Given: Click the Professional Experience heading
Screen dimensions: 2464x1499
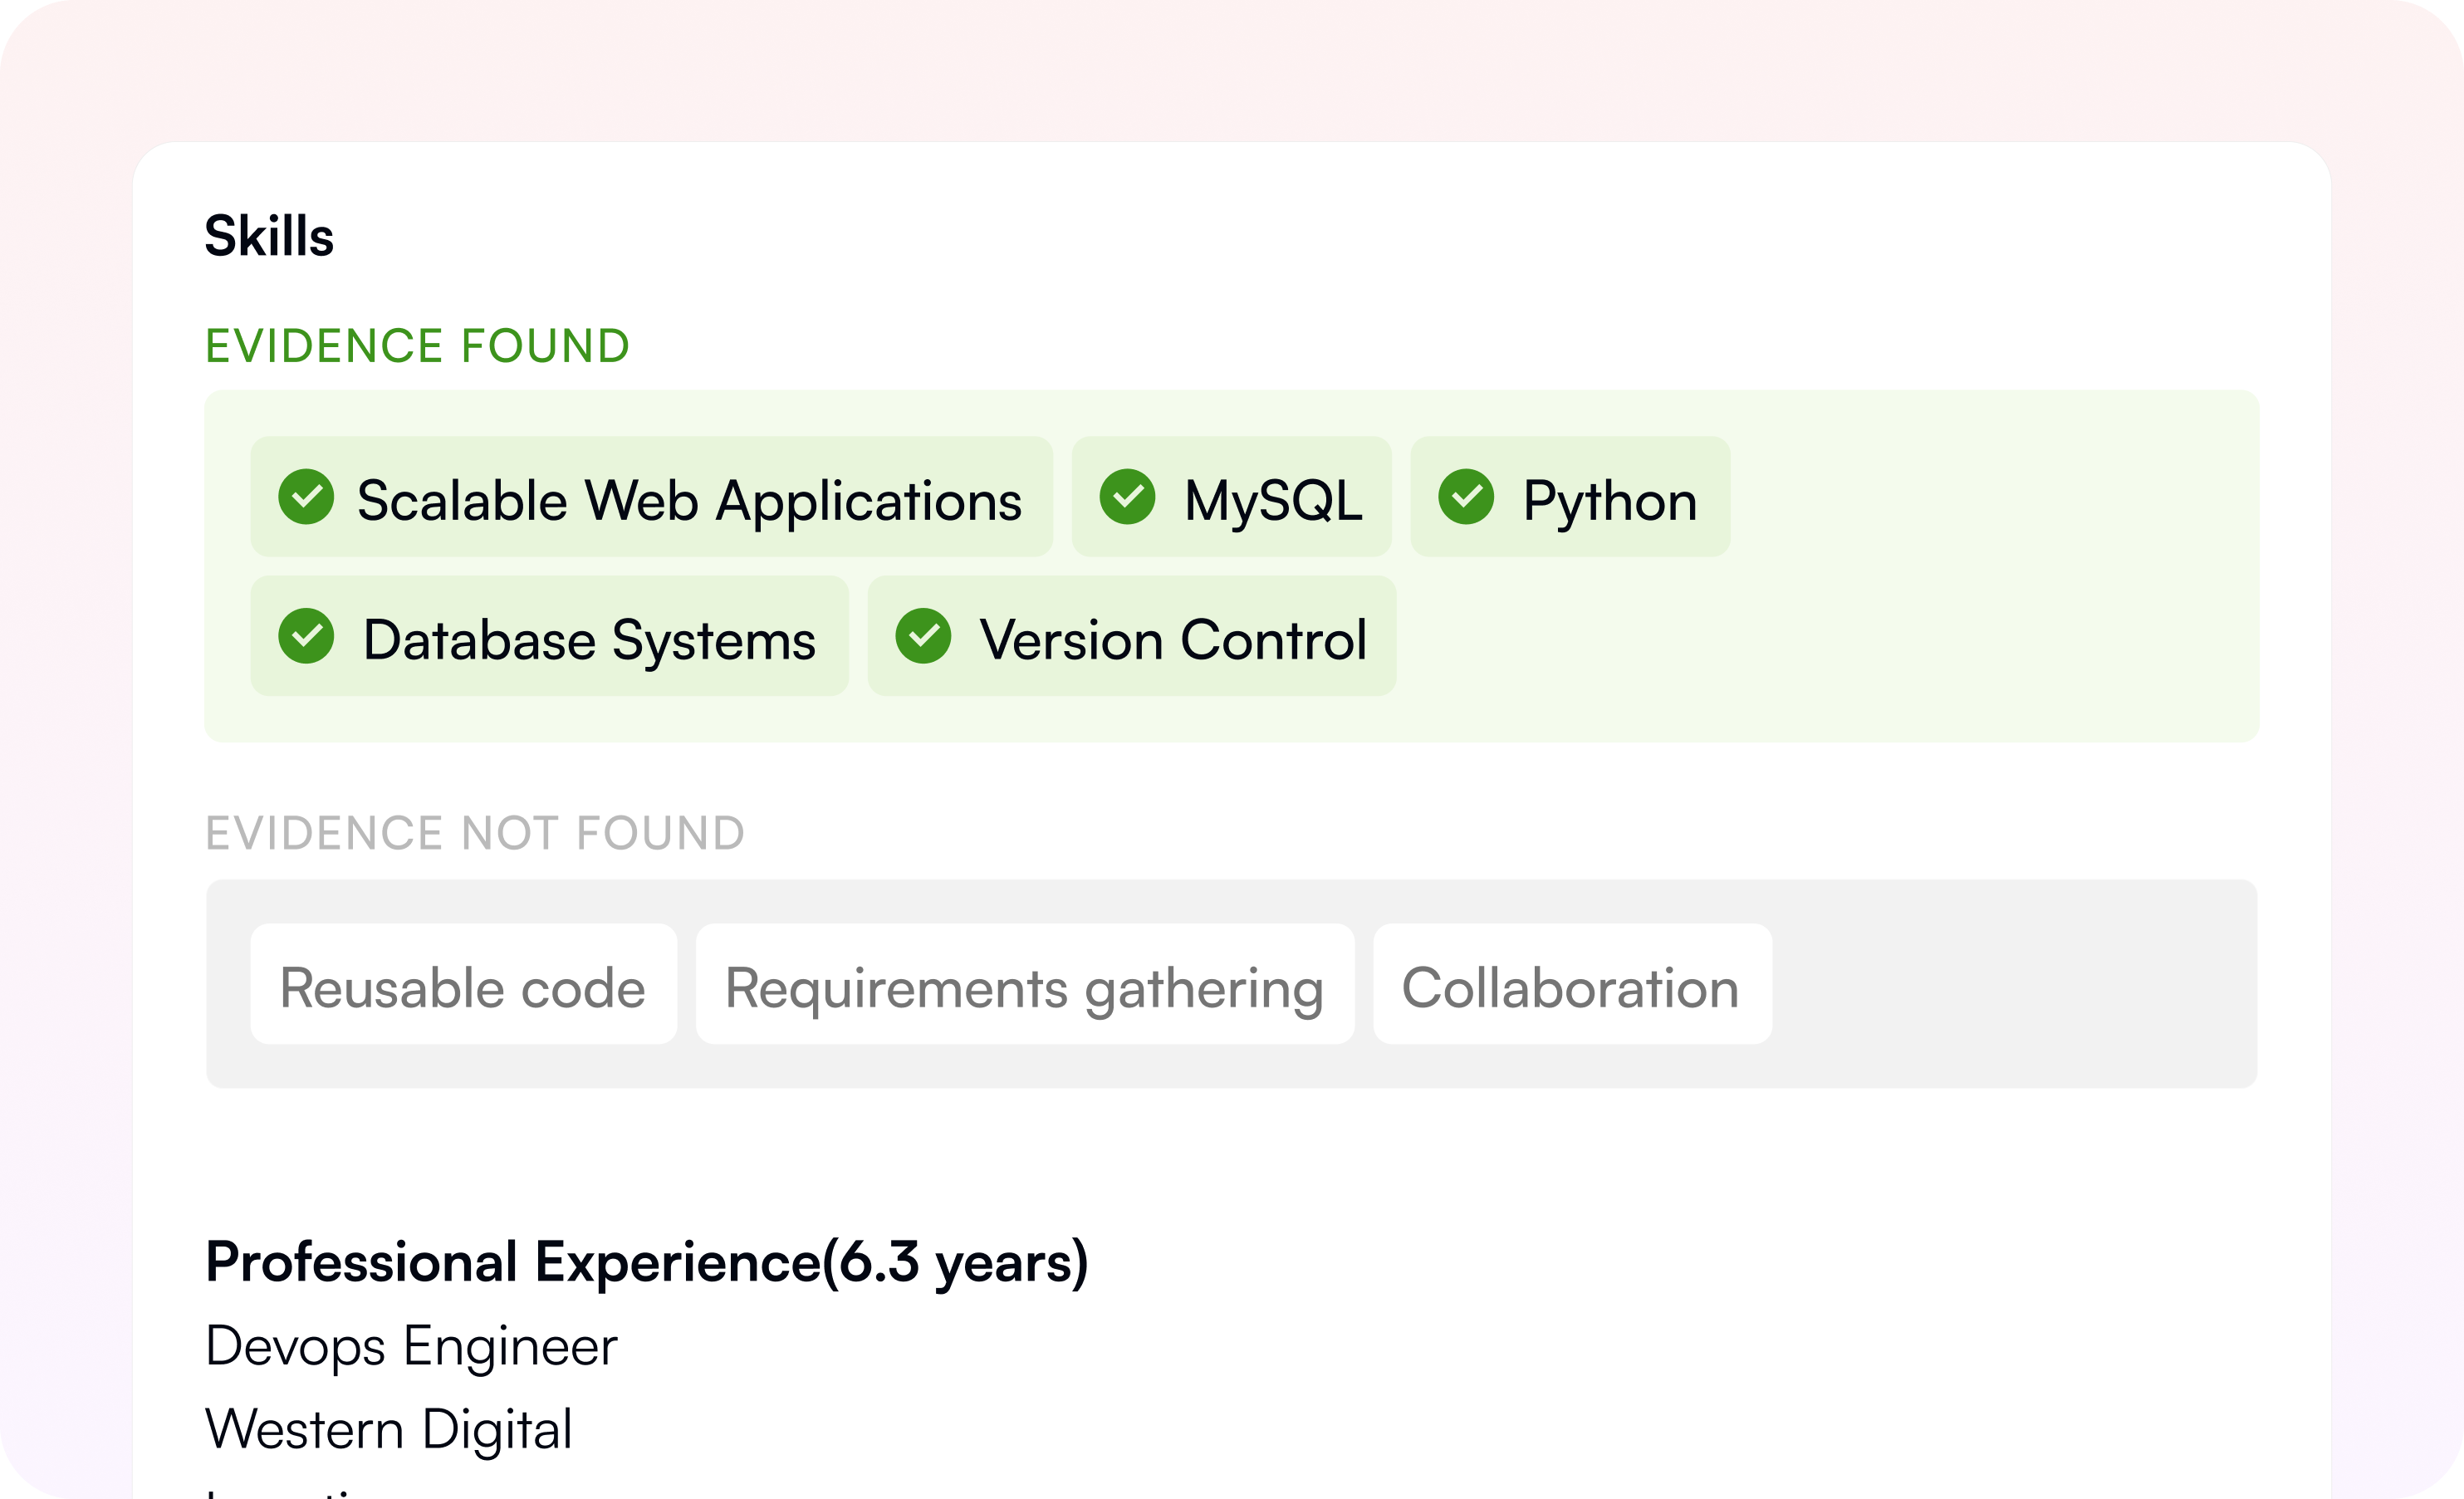Looking at the screenshot, I should [x=646, y=1262].
